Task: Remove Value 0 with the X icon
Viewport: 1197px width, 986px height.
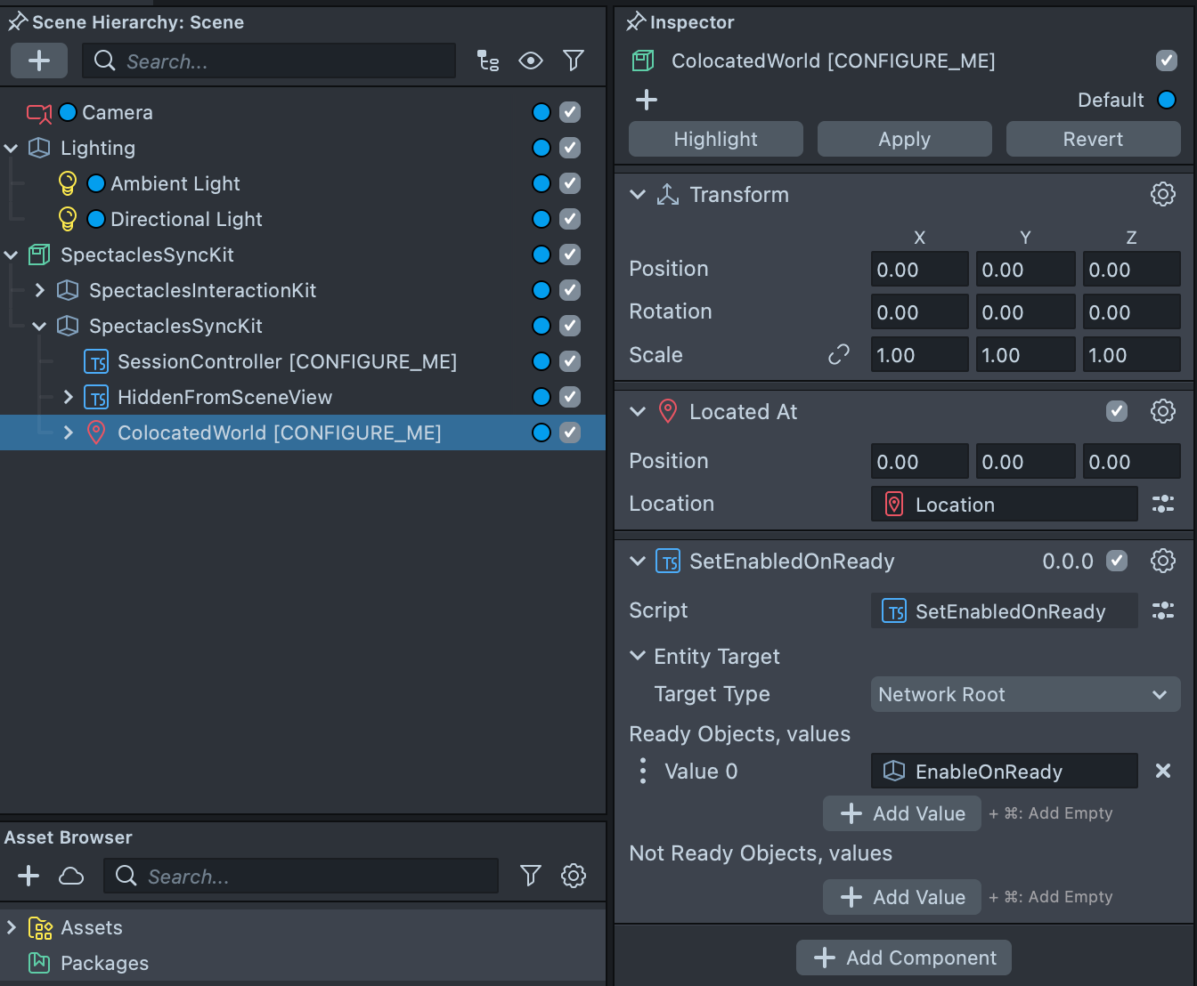Action: tap(1162, 771)
